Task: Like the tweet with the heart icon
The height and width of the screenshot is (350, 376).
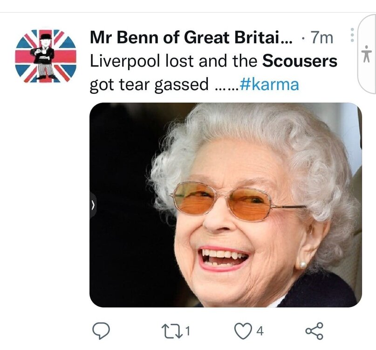Action: point(243,331)
